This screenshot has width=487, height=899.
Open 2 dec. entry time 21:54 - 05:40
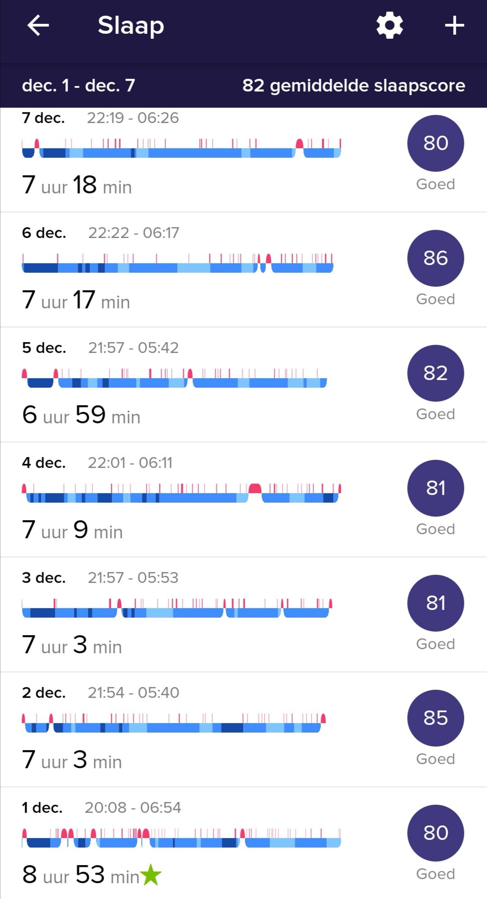[x=133, y=693]
